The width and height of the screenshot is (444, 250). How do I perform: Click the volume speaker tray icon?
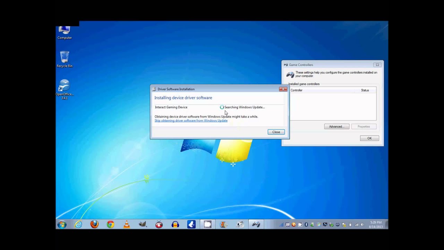coord(362,225)
